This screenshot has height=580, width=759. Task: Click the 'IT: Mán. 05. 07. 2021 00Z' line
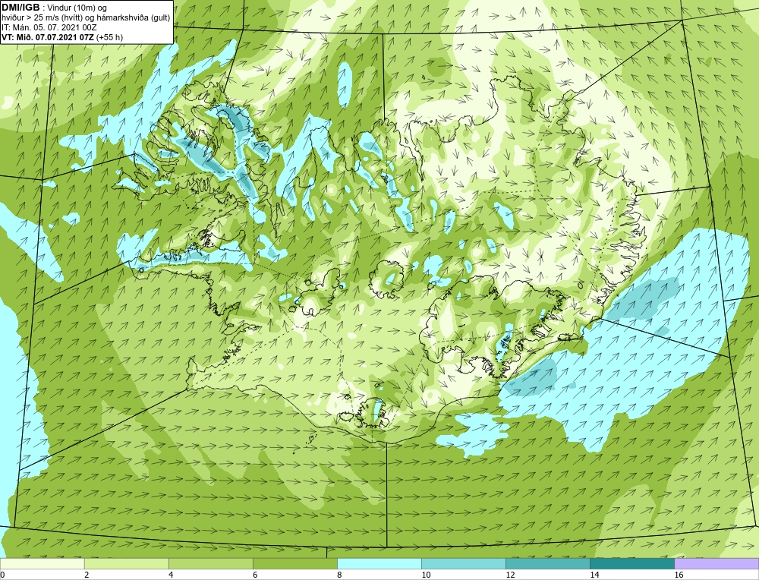point(49,27)
